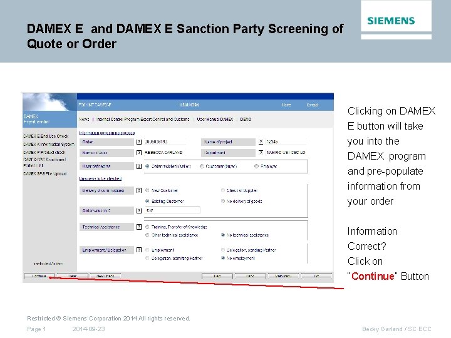Click the Order number field
The height and width of the screenshot is (338, 451).
[x=165, y=141]
